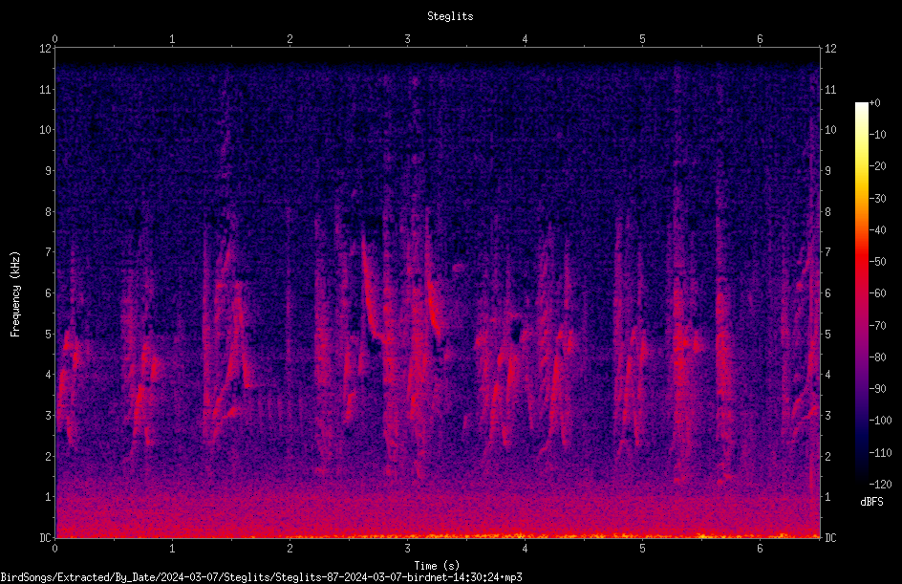Click the DC label on right axis
902x584 pixels.
click(830, 537)
